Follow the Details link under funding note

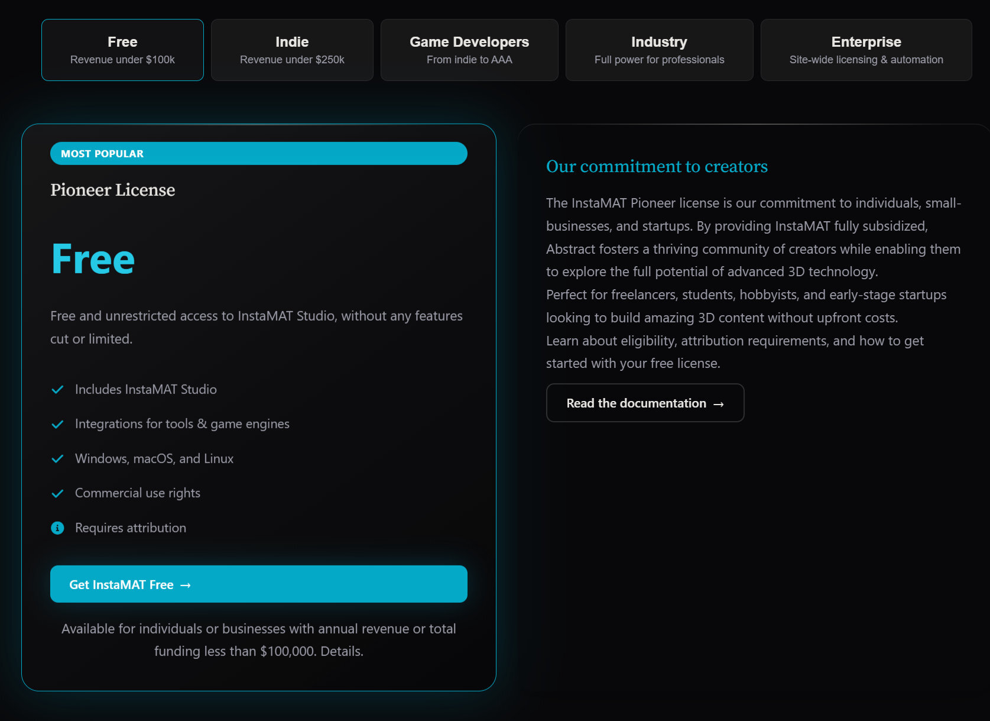point(342,651)
